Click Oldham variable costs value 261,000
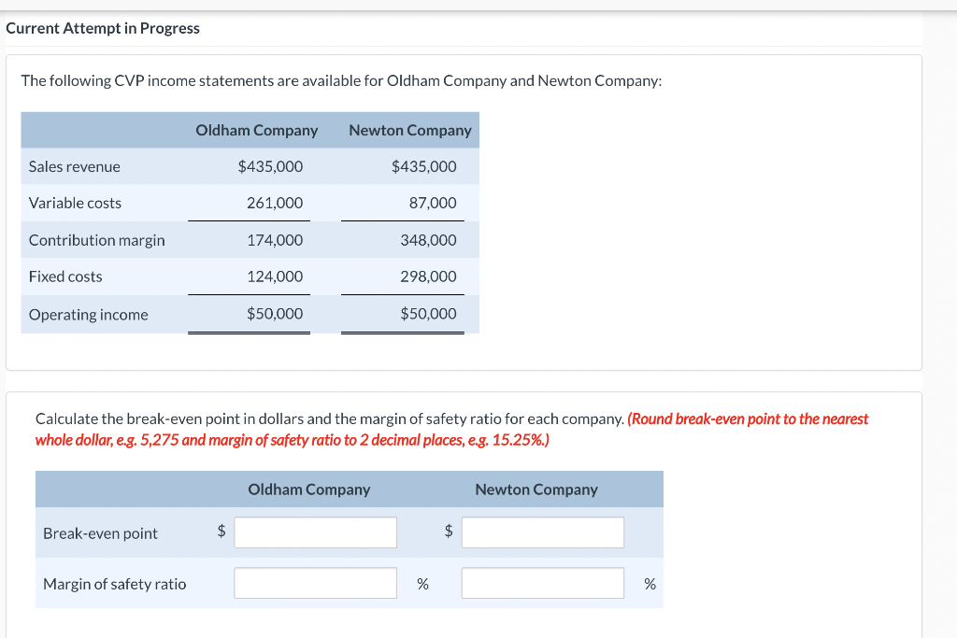This screenshot has width=957, height=638. point(275,203)
